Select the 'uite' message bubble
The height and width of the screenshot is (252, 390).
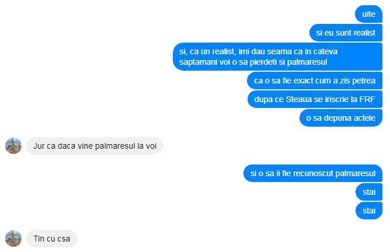[368, 14]
